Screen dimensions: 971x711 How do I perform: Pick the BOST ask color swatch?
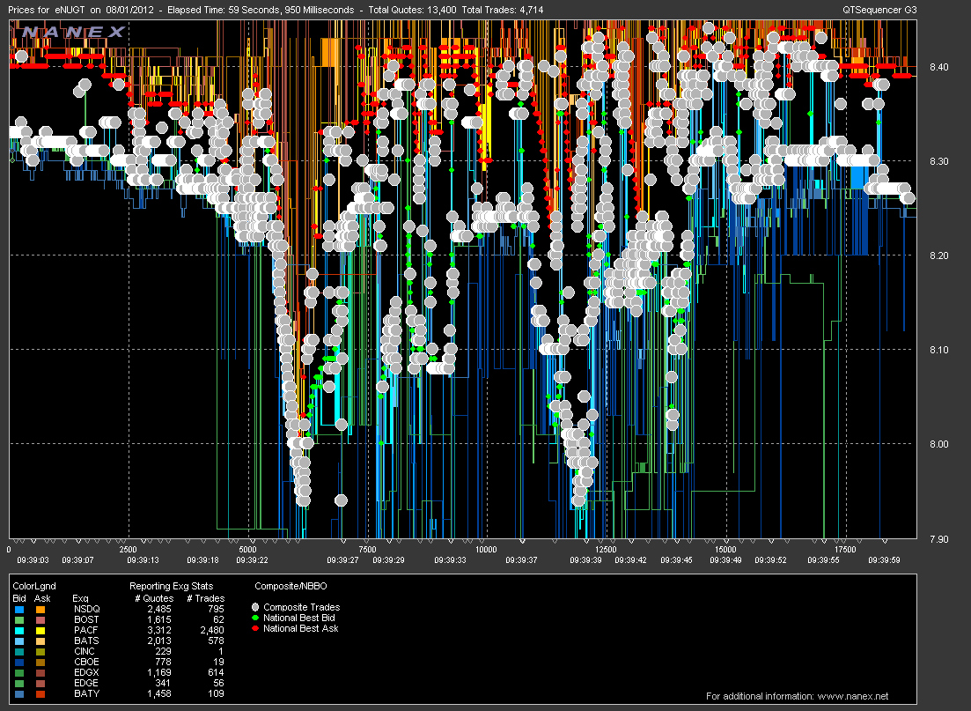point(40,620)
